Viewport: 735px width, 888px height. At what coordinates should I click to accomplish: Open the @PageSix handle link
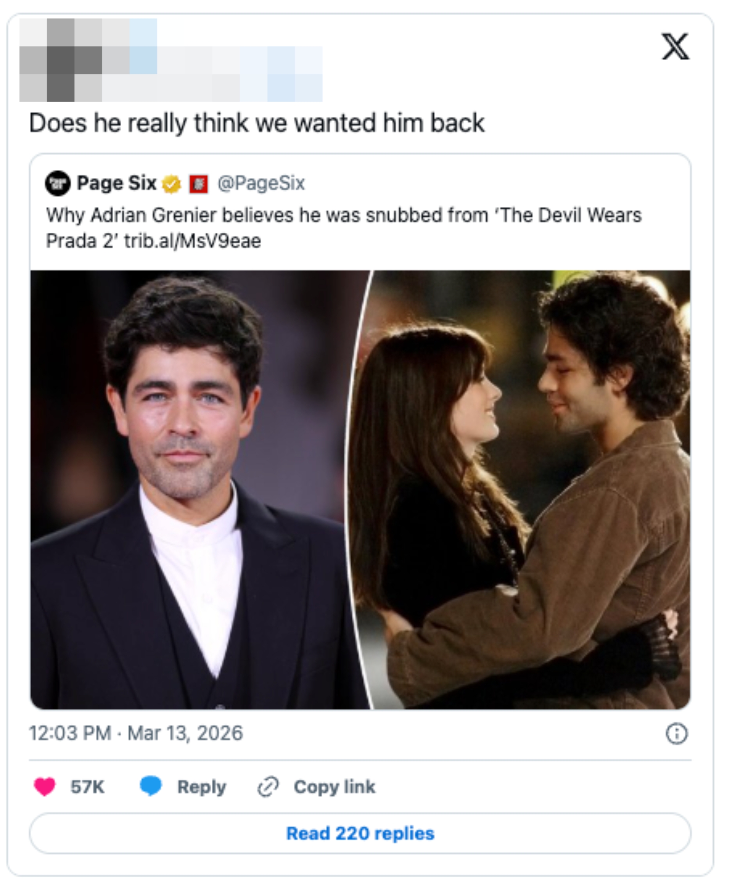tap(261, 183)
